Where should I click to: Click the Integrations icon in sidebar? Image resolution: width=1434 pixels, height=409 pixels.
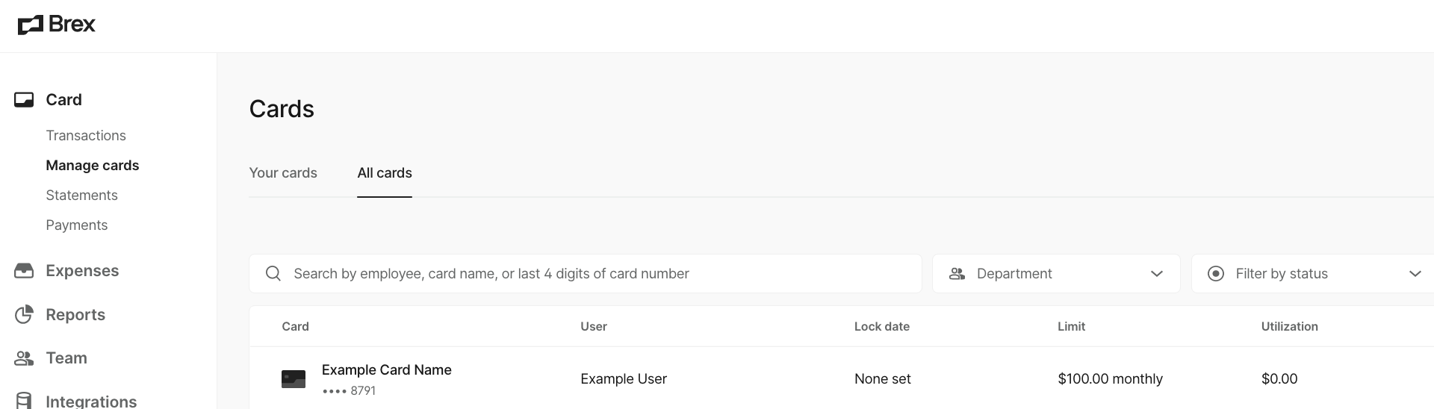[x=24, y=401]
